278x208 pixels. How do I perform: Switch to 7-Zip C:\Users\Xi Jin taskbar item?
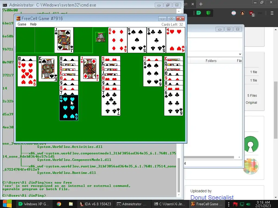(169, 204)
